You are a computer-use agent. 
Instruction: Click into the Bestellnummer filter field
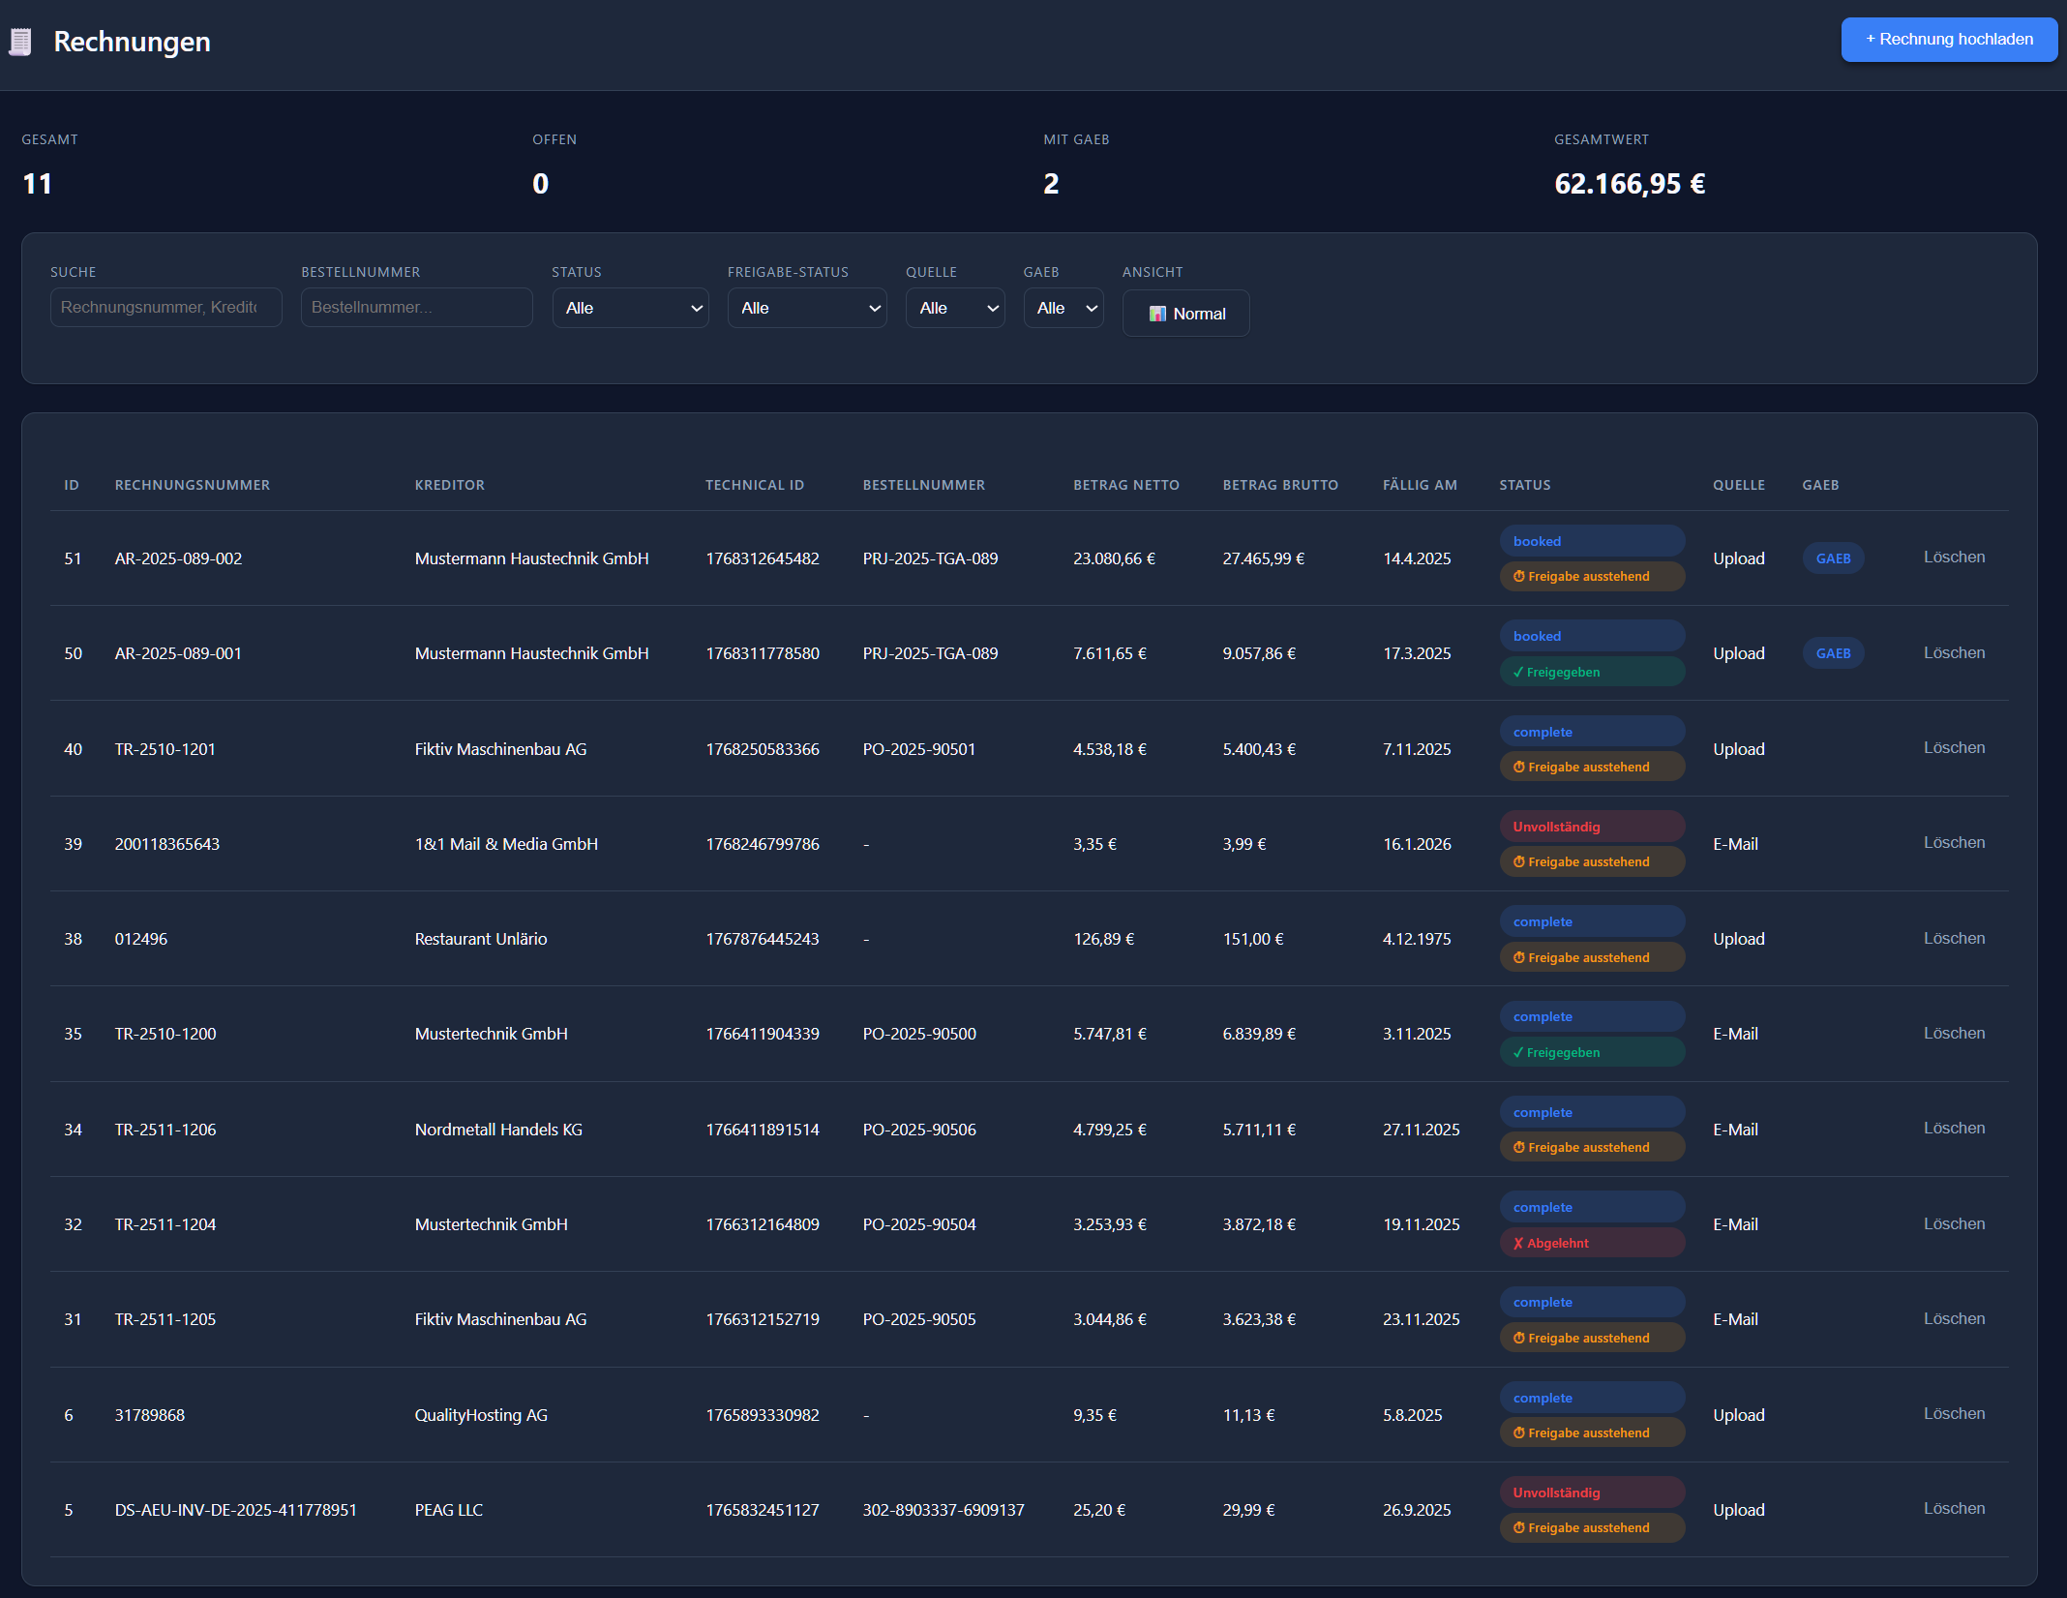click(x=416, y=308)
